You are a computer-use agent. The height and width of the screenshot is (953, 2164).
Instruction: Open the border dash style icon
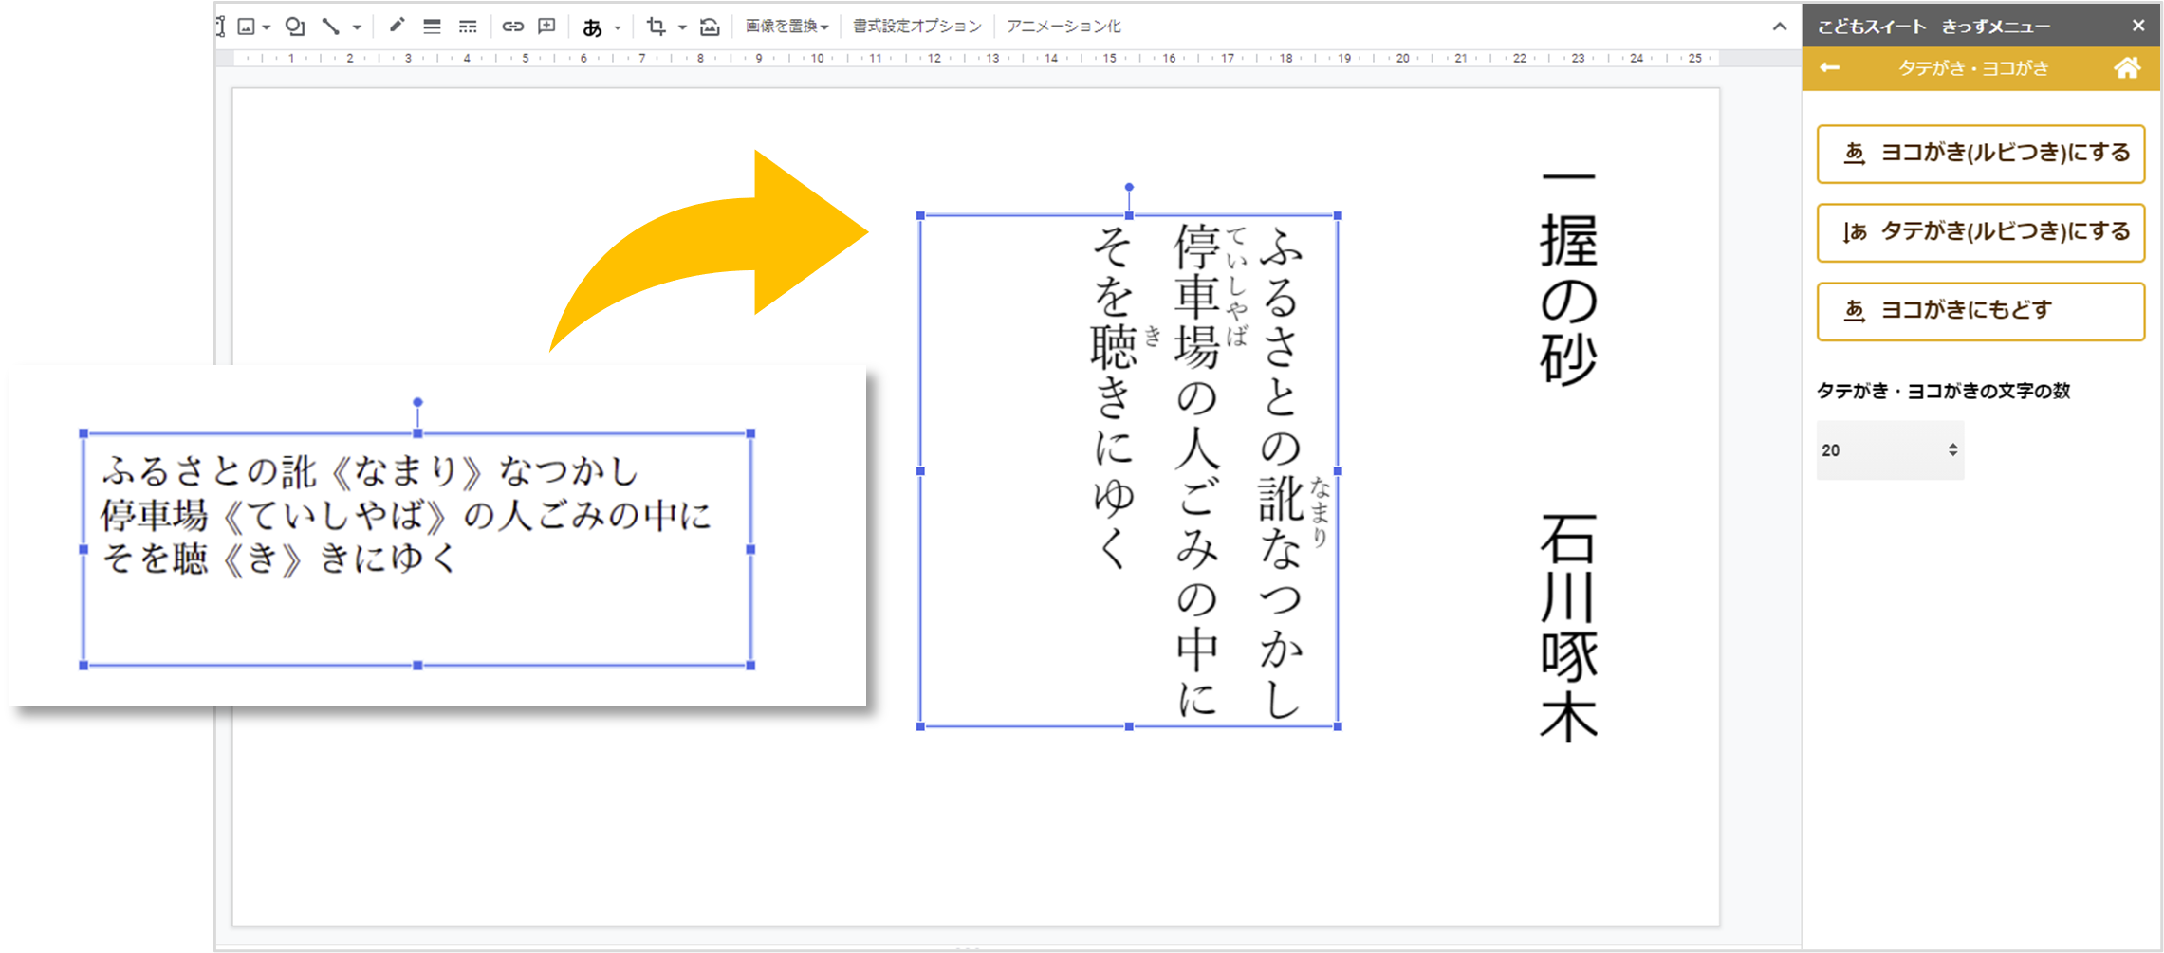point(468,27)
